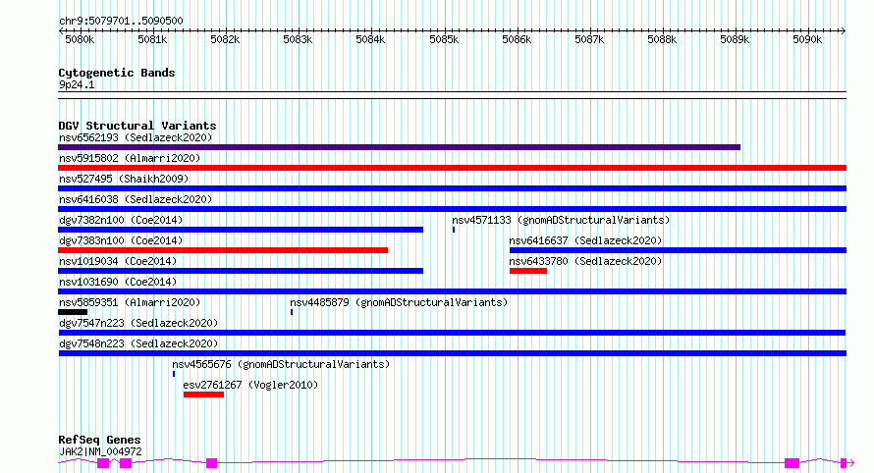Click the small nsv4571133 blue marker
Viewport: 874px width, 473px height.
454,230
